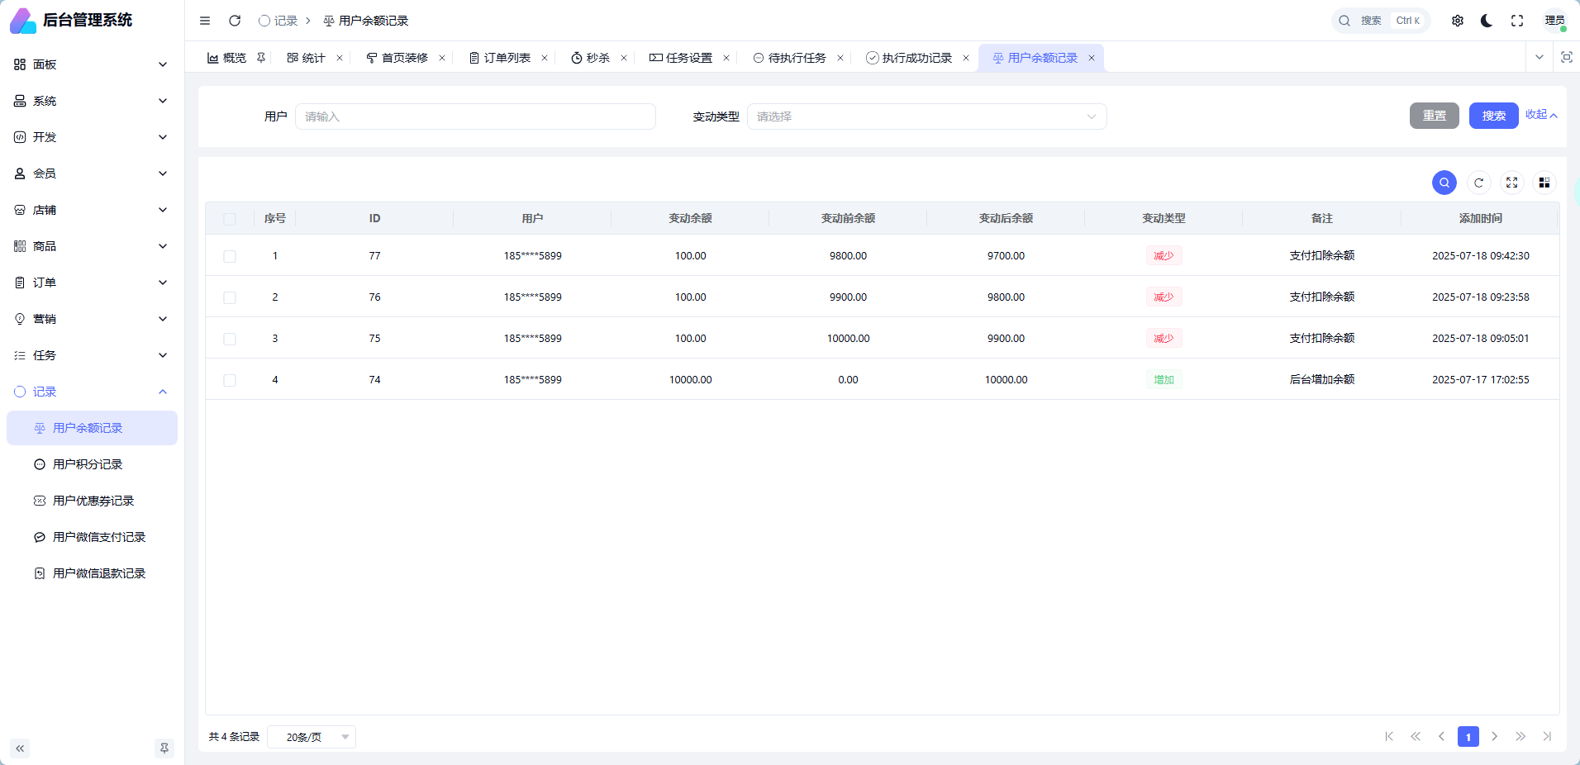Screen dimensions: 1580x765
Task: Check the checkbox for row ID 74
Action: 231,379
